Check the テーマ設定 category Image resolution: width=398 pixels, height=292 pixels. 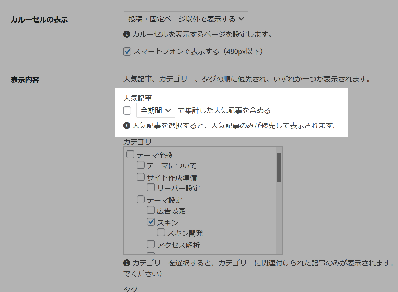(141, 199)
